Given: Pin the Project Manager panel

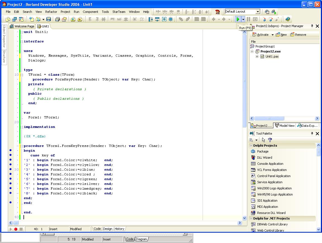Looking at the screenshot, I should tap(312, 26).
